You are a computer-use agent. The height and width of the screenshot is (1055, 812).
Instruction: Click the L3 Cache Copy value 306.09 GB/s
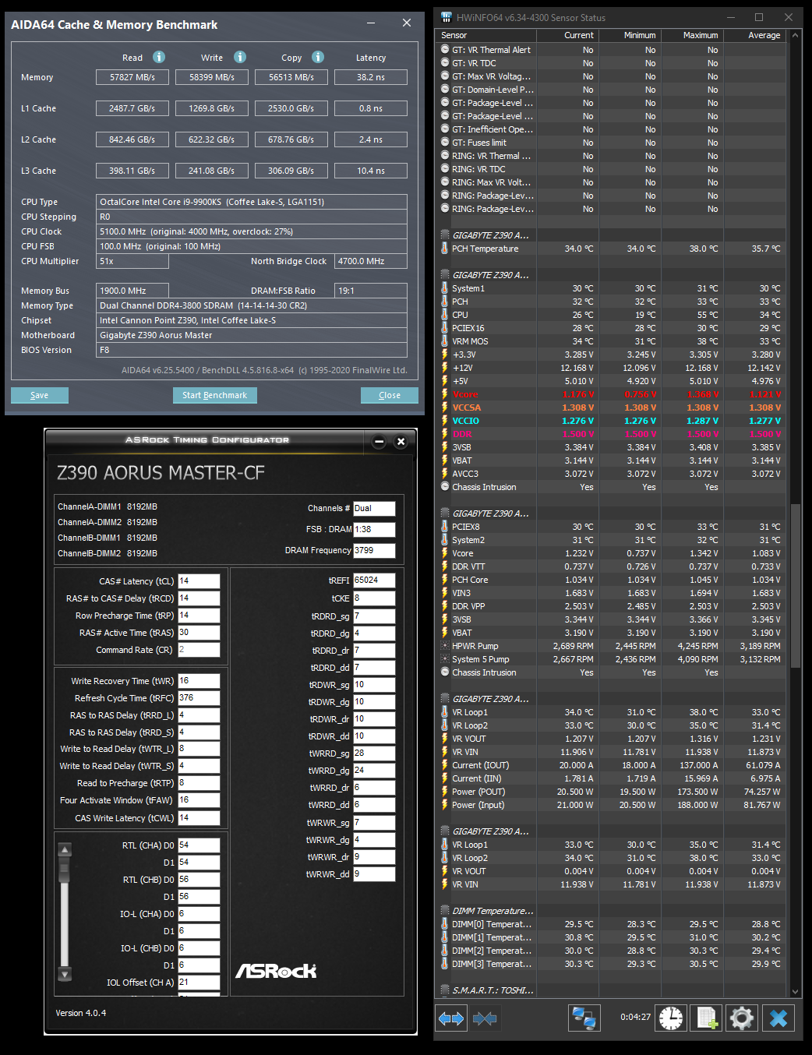[x=291, y=171]
